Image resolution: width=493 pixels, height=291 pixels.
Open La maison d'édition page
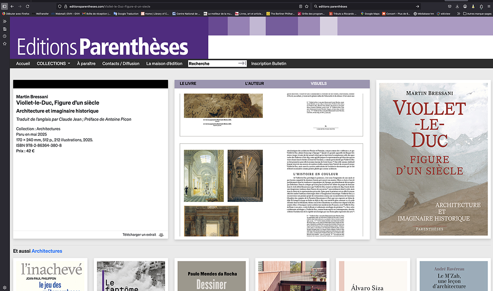[164, 63]
